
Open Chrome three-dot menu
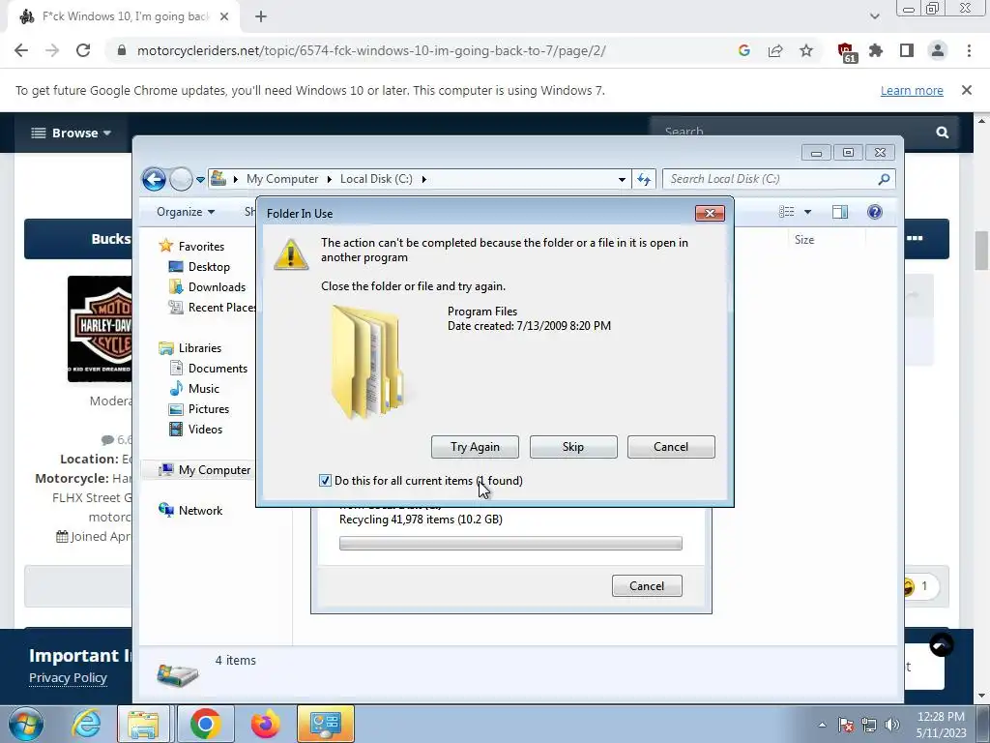click(x=969, y=50)
